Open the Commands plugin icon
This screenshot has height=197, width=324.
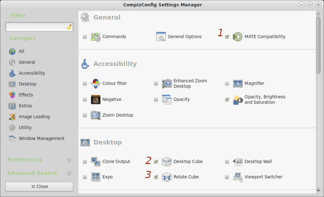click(x=96, y=37)
